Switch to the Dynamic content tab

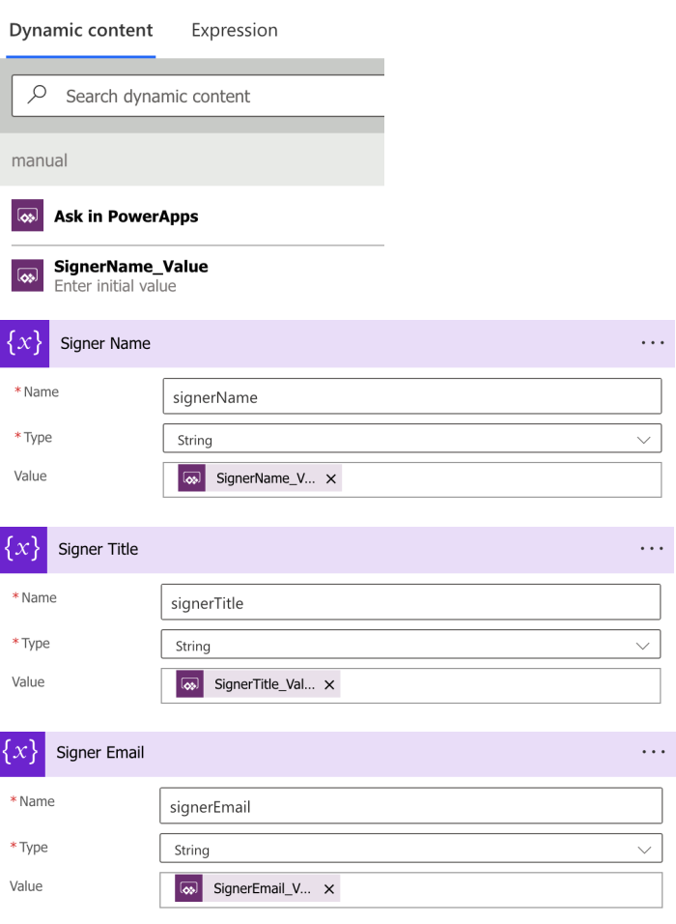[x=81, y=30]
